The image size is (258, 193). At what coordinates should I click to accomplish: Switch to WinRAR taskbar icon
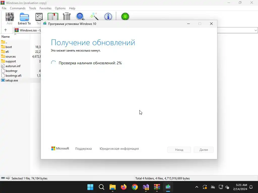pyautogui.click(x=157, y=187)
